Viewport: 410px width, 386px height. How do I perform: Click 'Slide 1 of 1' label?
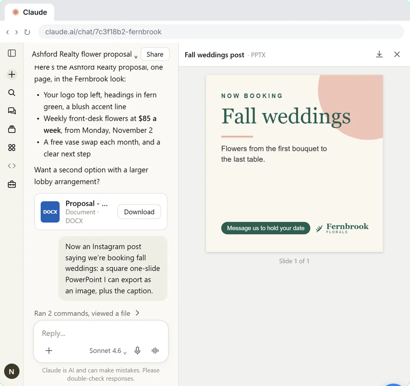click(294, 261)
